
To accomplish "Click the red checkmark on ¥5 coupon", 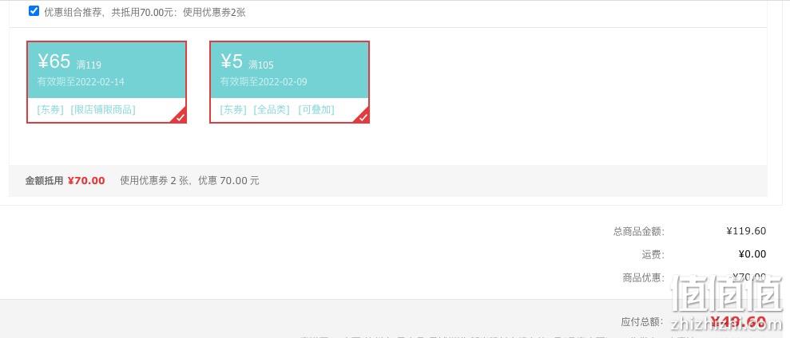I will coord(363,117).
